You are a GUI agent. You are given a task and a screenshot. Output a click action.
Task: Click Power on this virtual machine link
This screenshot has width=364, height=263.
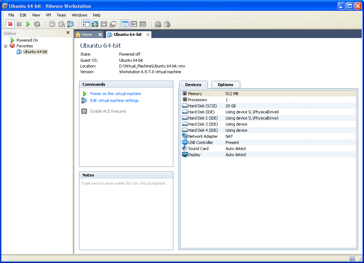pos(115,94)
